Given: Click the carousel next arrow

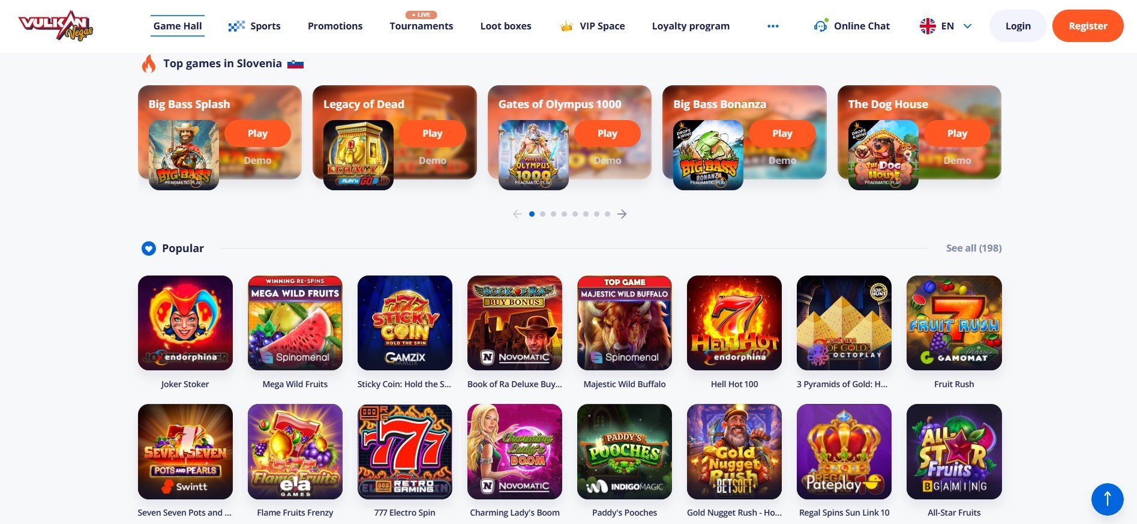Looking at the screenshot, I should 622,214.
